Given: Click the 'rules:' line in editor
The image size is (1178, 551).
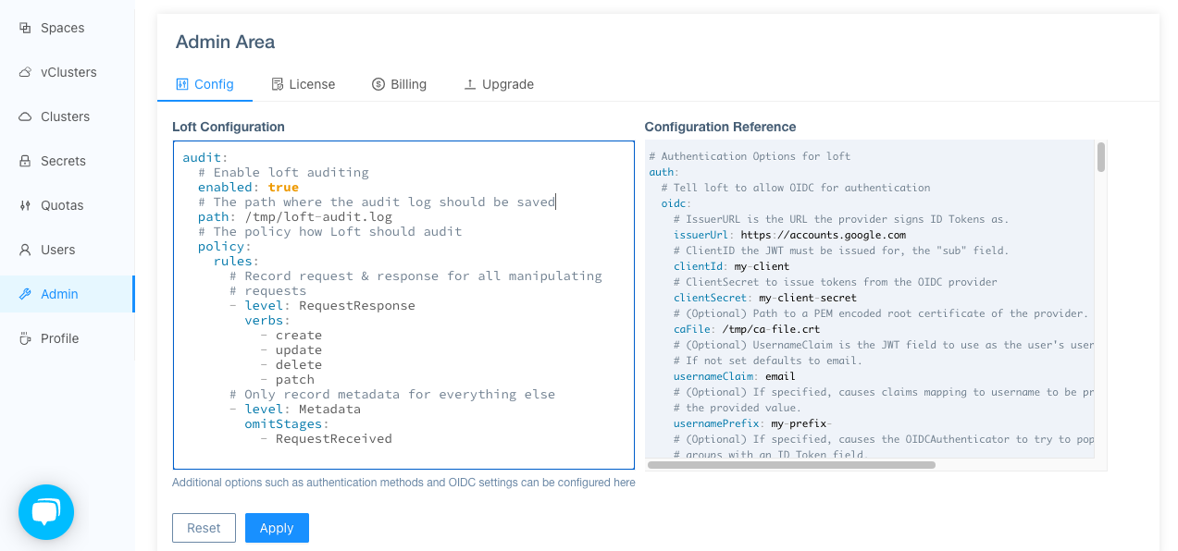Looking at the screenshot, I should [236, 261].
